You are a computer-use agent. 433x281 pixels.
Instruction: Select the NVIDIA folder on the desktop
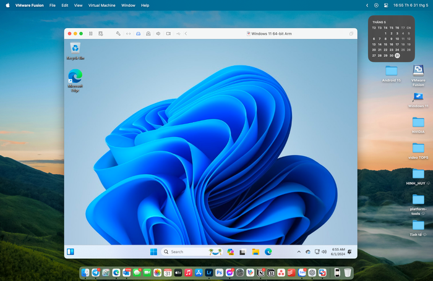(x=418, y=125)
